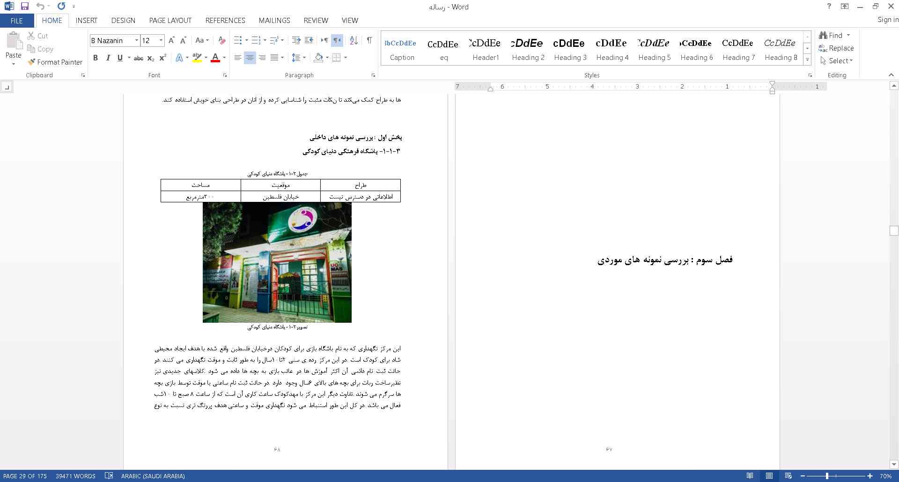The image size is (899, 482).
Task: Set left-to-right text direction
Action: coord(324,40)
